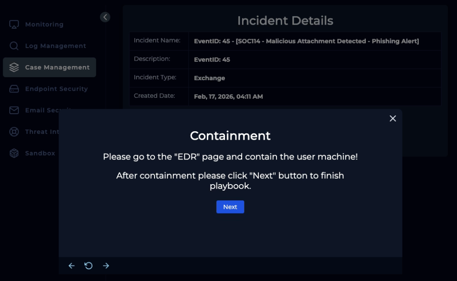Select the Case Management menu entry
Viewport: 457px width, 281px height.
[57, 67]
